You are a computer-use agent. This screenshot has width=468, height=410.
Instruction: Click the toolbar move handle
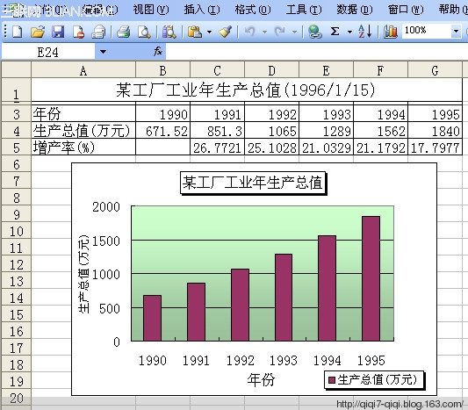point(5,32)
